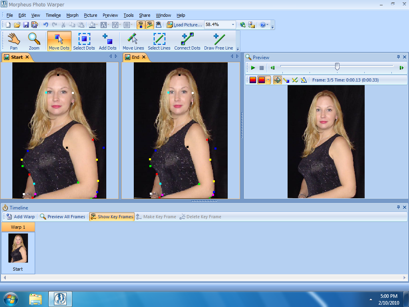Image resolution: width=409 pixels, height=307 pixels.
Task: Activate the Add Dots tool
Action: pos(107,41)
